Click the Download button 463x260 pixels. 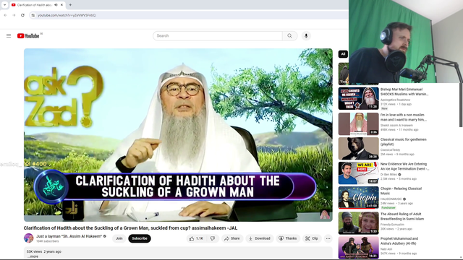260,238
